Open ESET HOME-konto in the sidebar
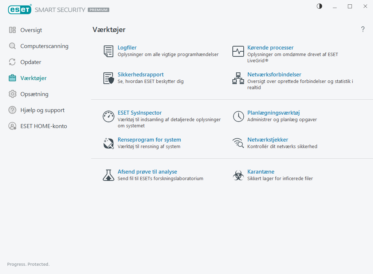373x274 pixels. point(43,126)
